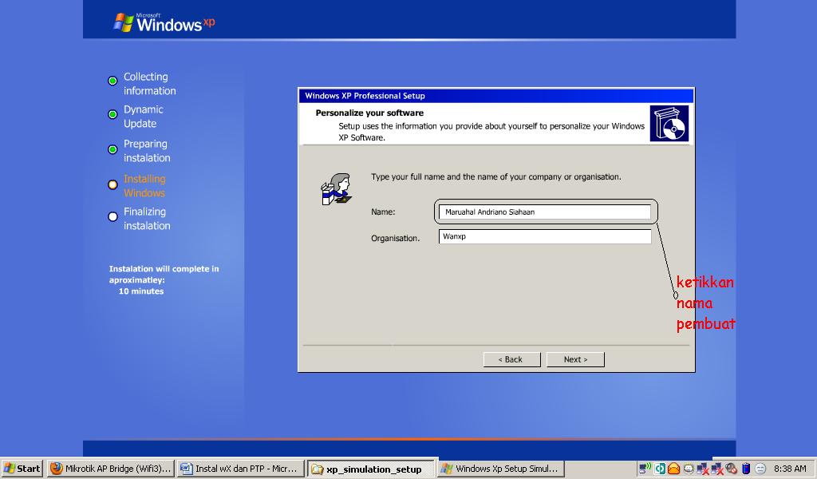
Task: Click the Windows XP Professional Setup title bar
Action: [x=496, y=96]
